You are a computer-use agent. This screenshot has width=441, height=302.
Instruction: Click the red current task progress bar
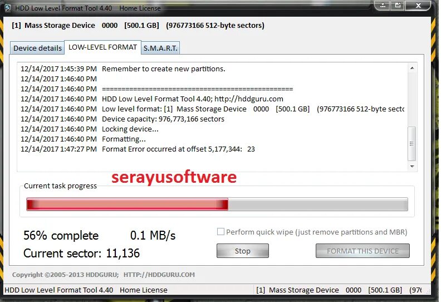coord(217,204)
